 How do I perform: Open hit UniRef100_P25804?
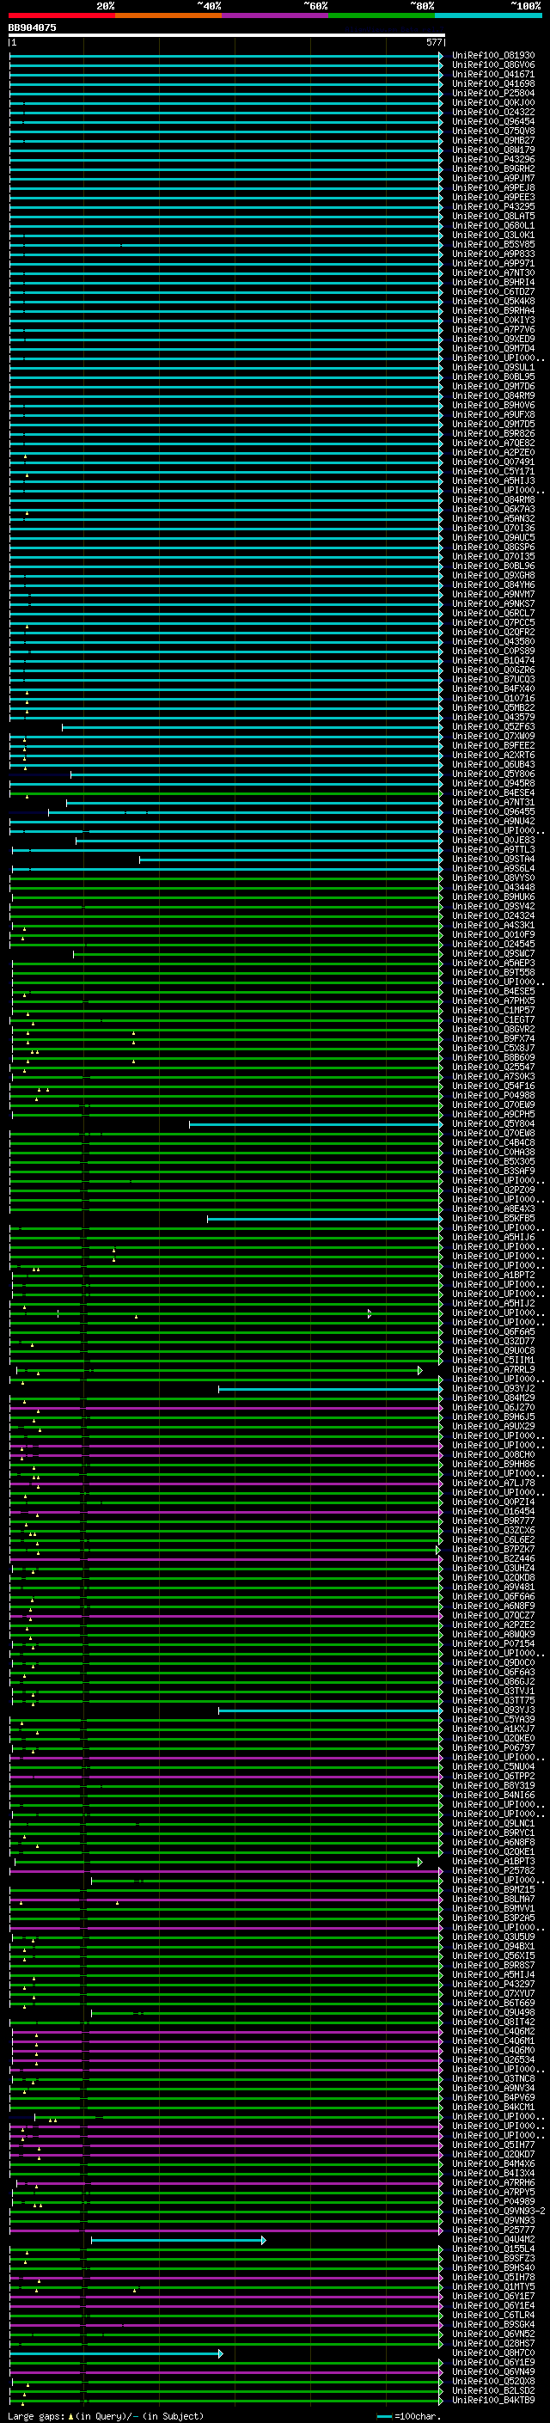pyautogui.click(x=493, y=93)
